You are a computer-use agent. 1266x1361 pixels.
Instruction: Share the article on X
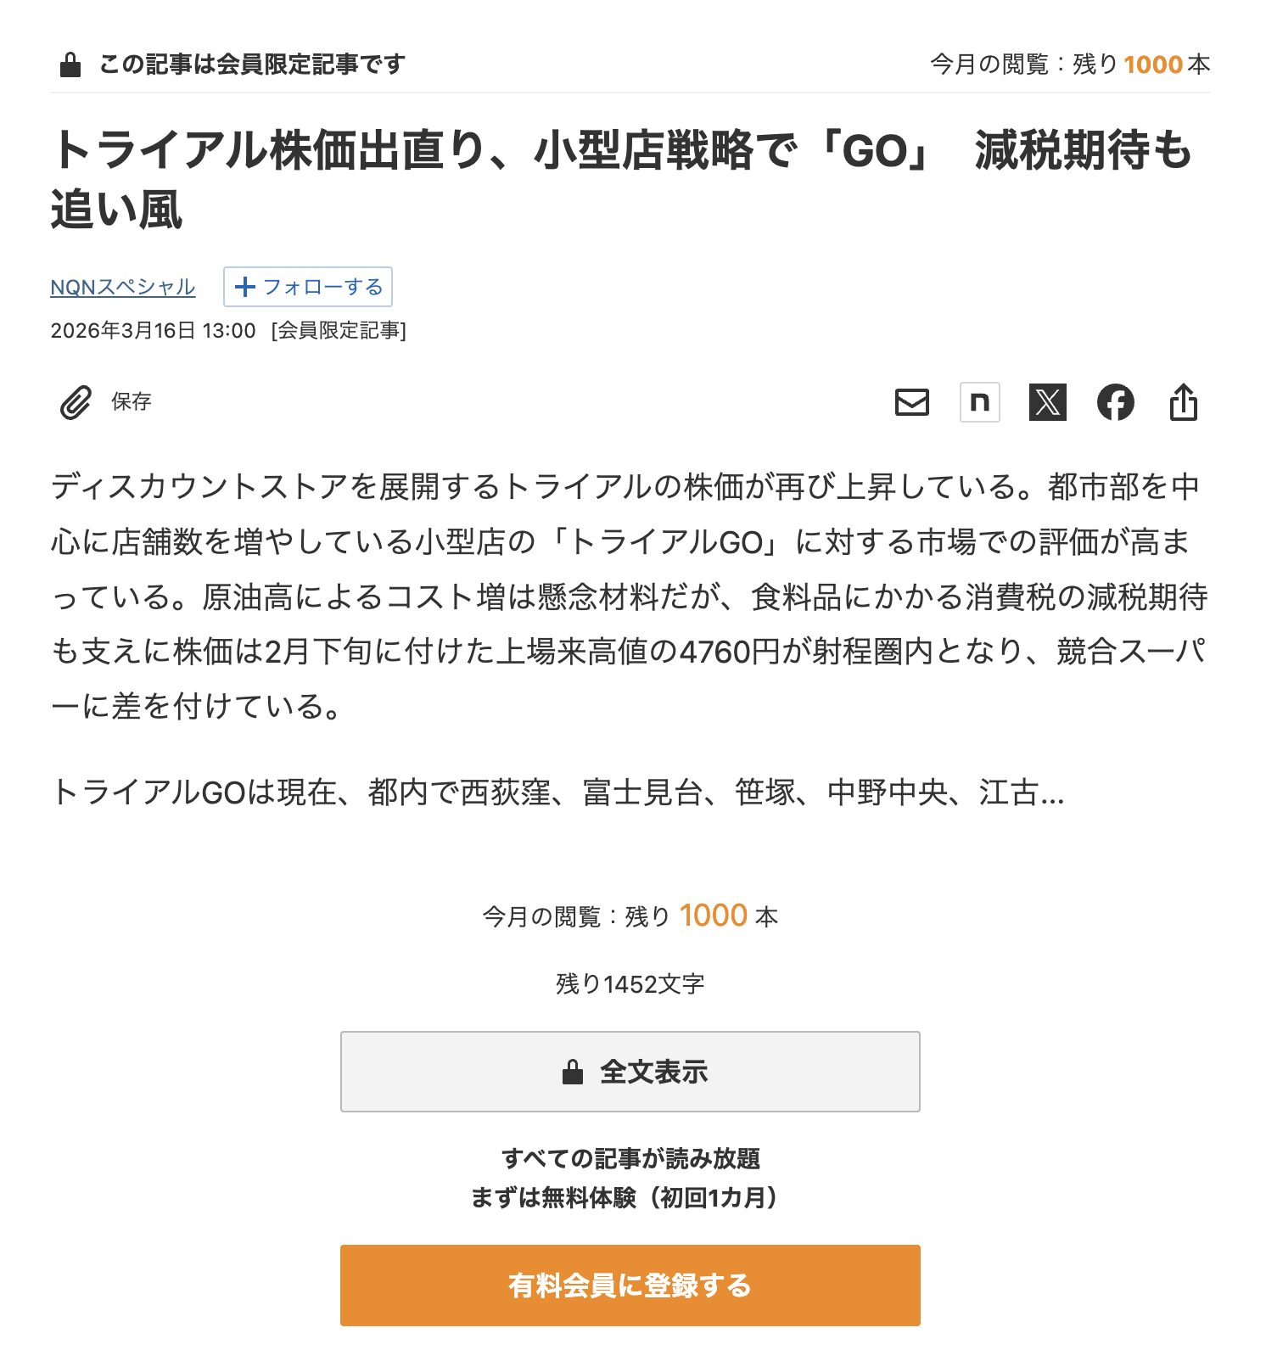[x=1047, y=402]
